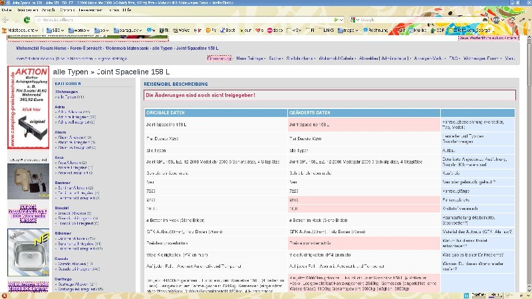Click the heart bookmark icon

tap(259, 30)
